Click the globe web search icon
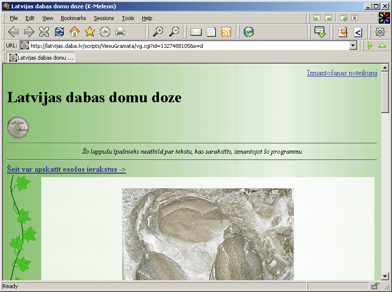This screenshot has height=292, width=392. (x=249, y=32)
